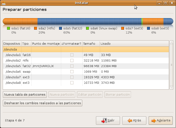The height and width of the screenshot is (128, 176).
Task: Select the /dev/sda1 row
Action: point(86,55)
